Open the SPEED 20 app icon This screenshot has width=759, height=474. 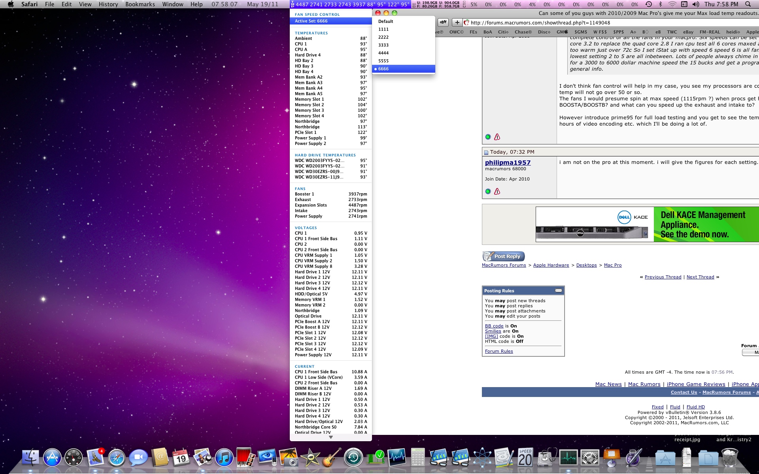(x=525, y=458)
